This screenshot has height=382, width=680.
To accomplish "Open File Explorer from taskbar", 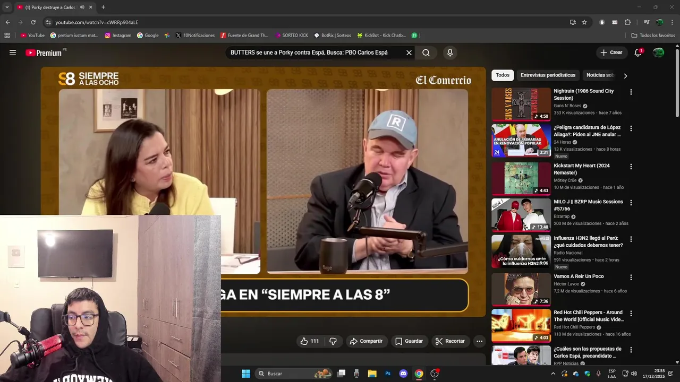I will pos(372,374).
